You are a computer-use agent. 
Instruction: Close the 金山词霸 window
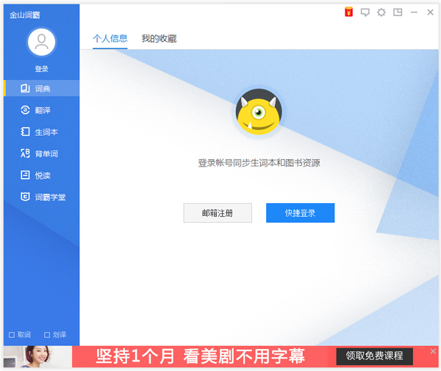pos(430,12)
